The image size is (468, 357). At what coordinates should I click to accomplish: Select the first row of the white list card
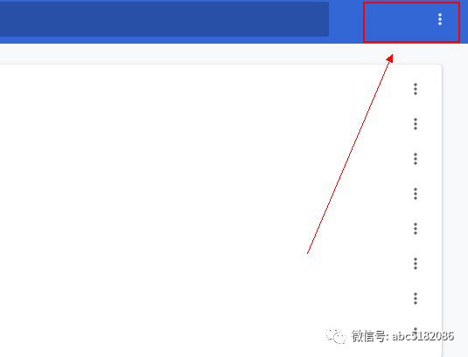pos(220,89)
